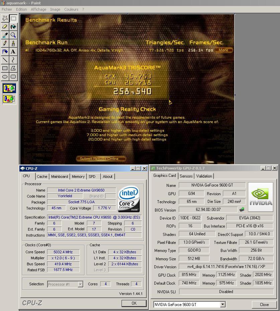The width and height of the screenshot is (280, 311).
Task: Click the Name field Intel Core 2 Extreme QX9650
Action: 82,190
